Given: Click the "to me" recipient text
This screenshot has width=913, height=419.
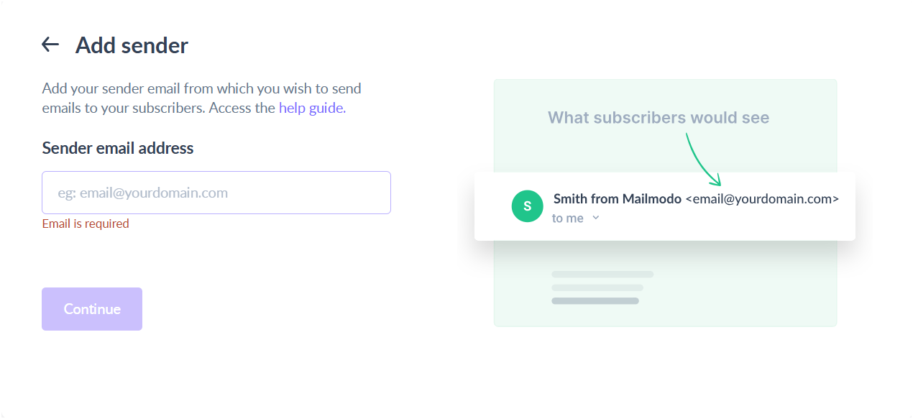Looking at the screenshot, I should point(567,218).
